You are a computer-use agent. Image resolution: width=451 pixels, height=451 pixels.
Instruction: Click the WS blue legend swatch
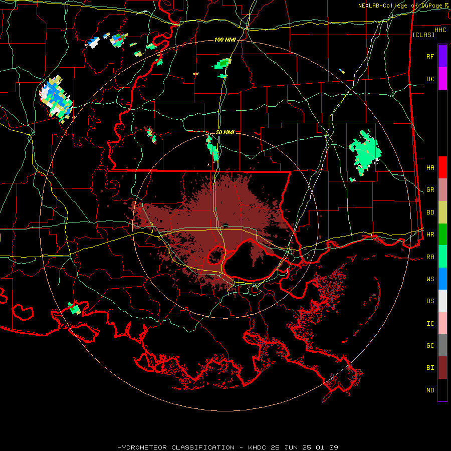[x=442, y=279]
